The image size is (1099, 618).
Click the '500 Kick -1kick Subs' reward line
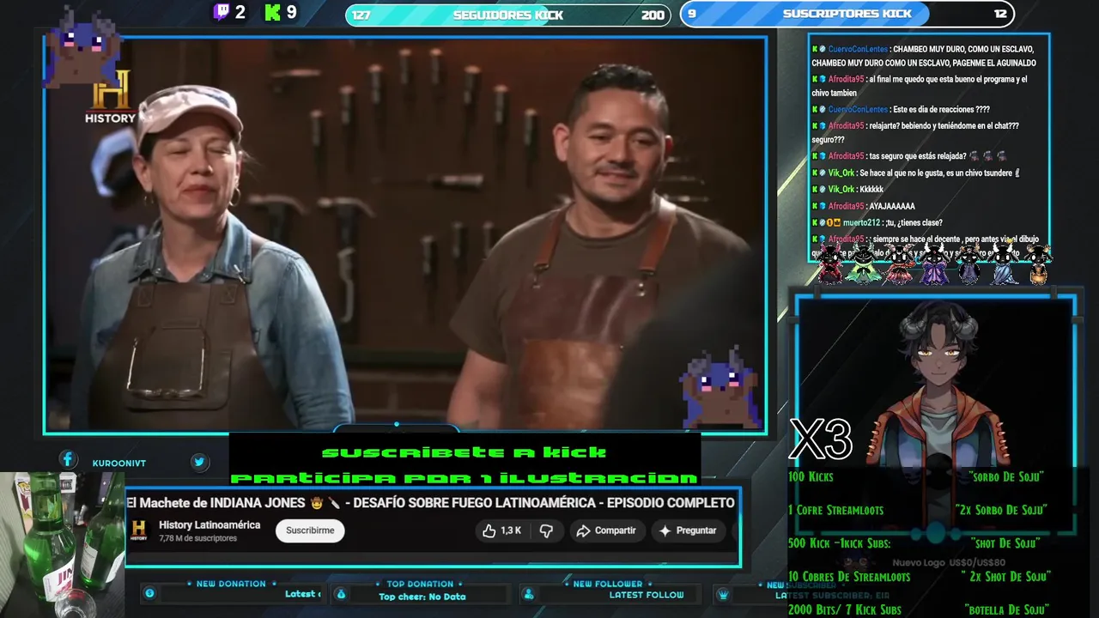(839, 543)
